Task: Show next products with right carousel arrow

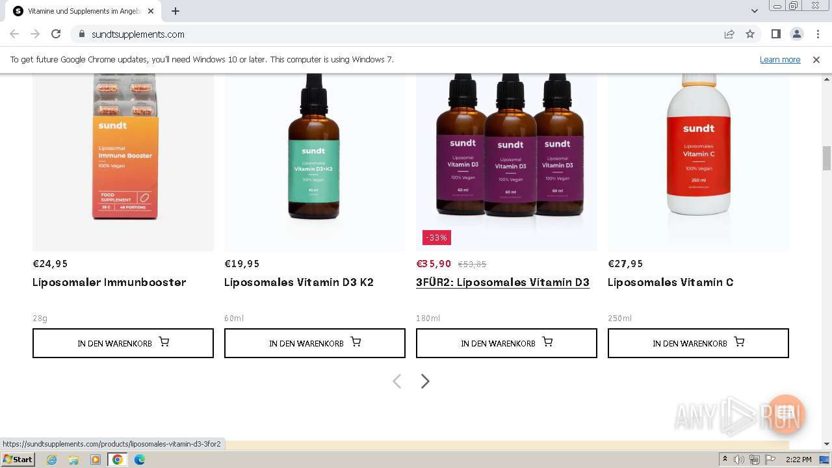Action: [425, 382]
